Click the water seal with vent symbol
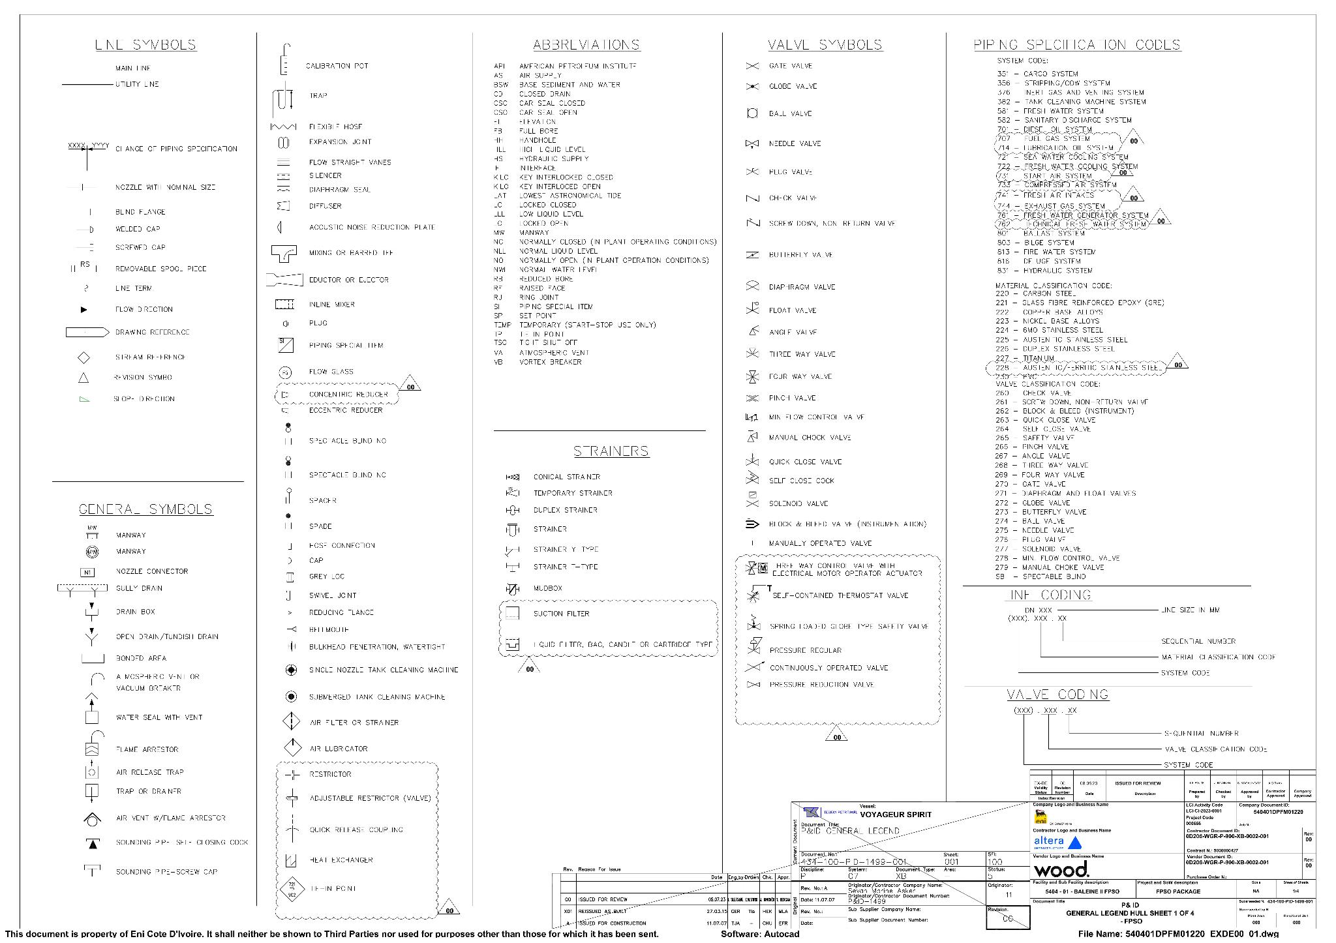 [x=92, y=709]
